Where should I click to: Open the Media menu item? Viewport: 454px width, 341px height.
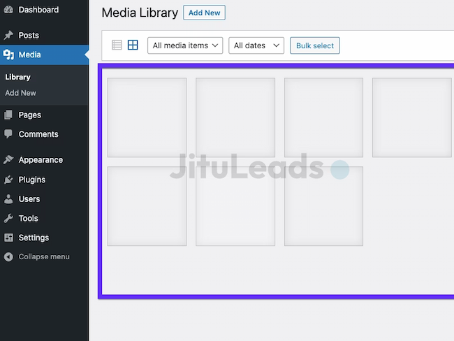pyautogui.click(x=29, y=55)
